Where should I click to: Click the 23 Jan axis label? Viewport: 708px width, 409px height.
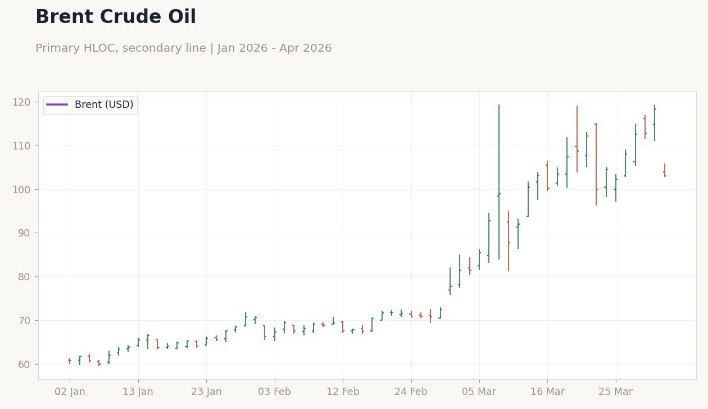point(207,391)
